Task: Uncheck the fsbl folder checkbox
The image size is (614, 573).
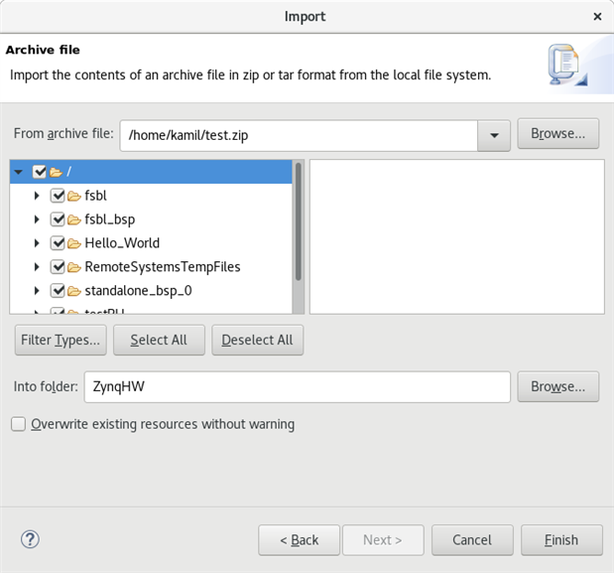Action: [58, 196]
